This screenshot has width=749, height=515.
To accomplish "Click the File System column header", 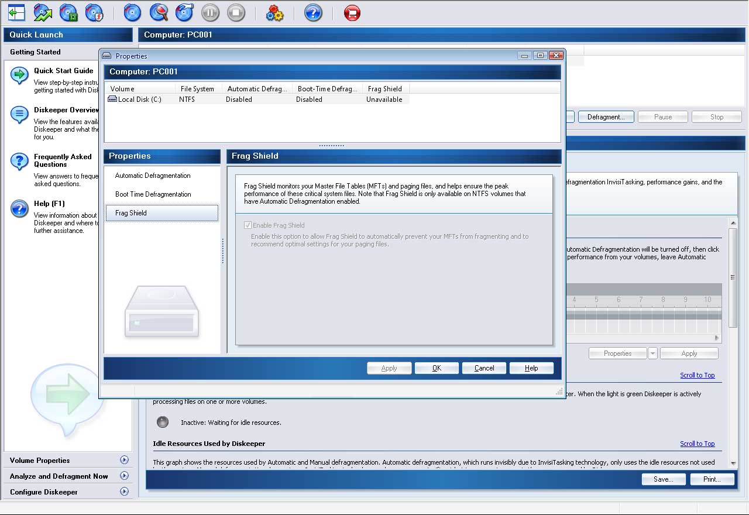I will (x=198, y=89).
